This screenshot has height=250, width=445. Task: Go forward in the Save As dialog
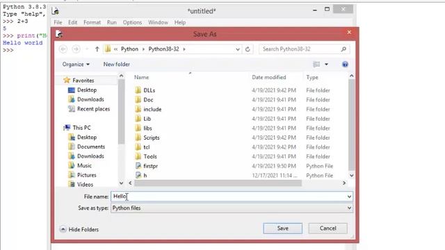tap(76, 49)
